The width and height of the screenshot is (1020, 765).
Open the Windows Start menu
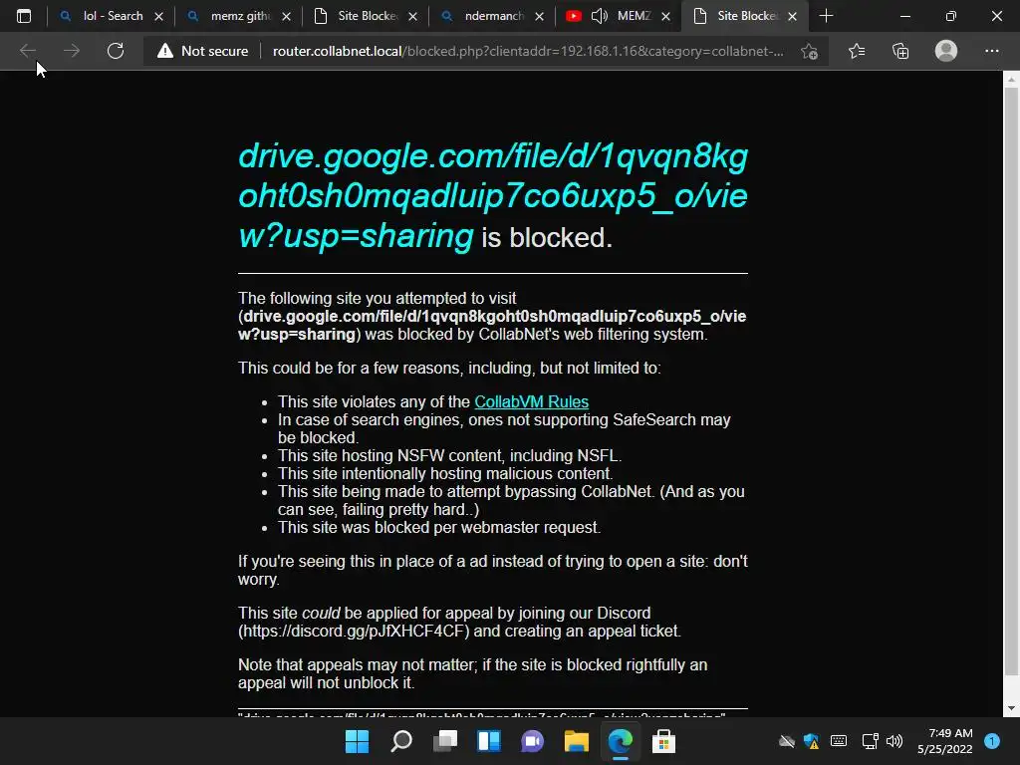pyautogui.click(x=358, y=741)
